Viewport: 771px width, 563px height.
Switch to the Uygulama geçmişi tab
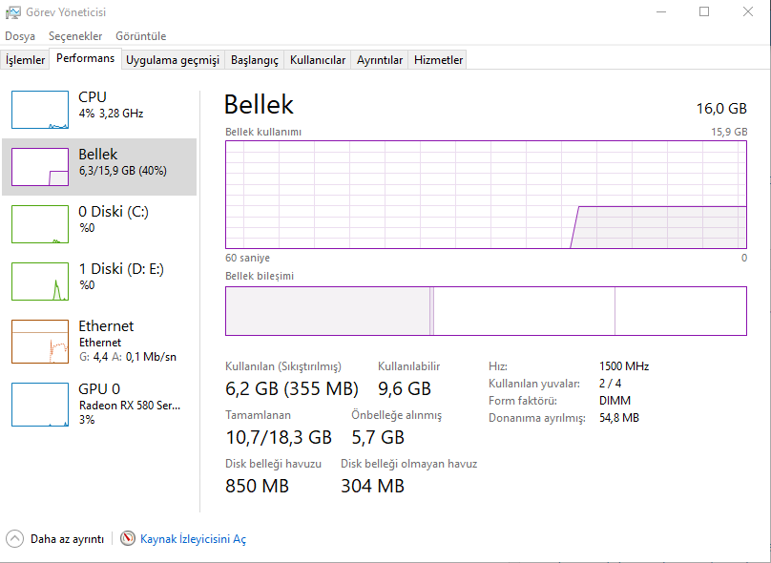[x=173, y=60]
